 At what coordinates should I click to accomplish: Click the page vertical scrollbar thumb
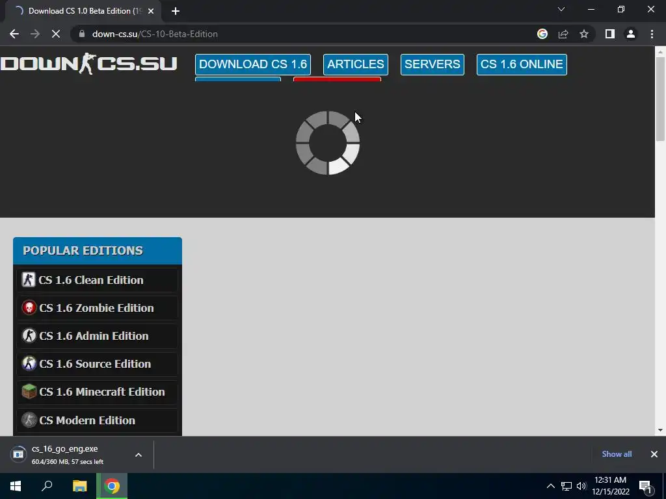coord(660,99)
